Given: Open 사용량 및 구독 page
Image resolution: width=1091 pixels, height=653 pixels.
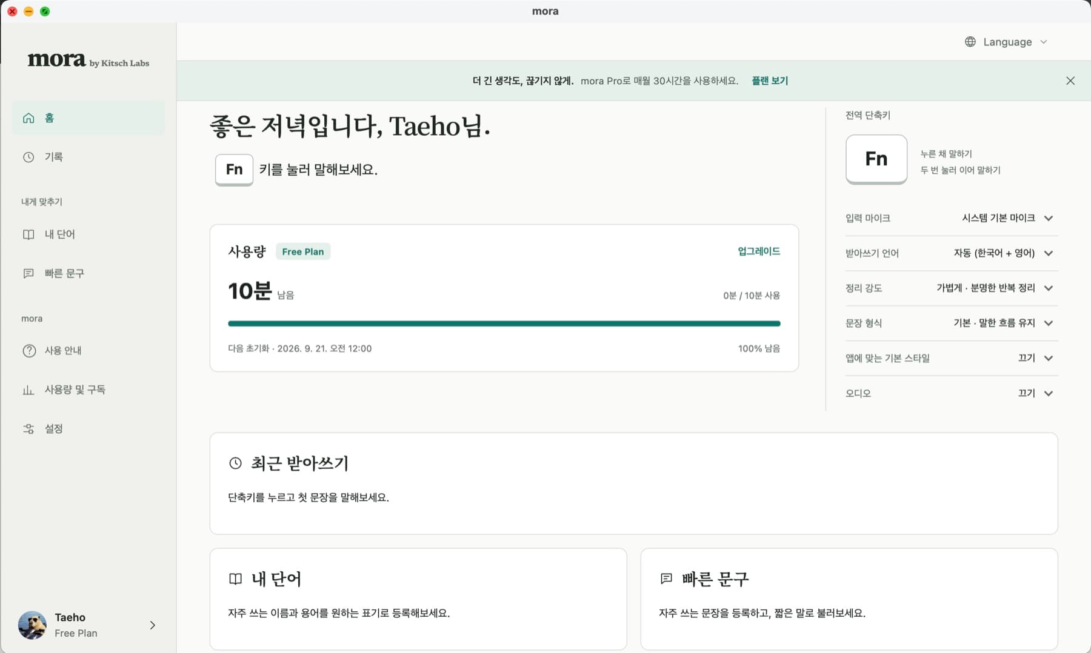Looking at the screenshot, I should point(88,389).
